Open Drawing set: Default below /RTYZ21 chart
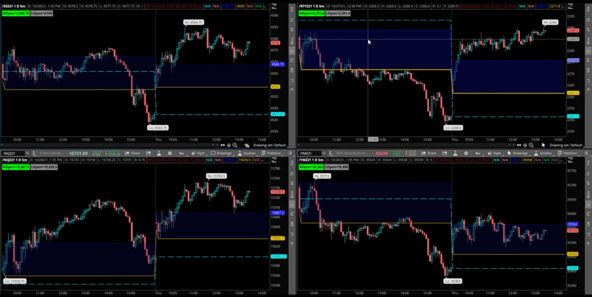The image size is (592, 297). pyautogui.click(x=566, y=145)
